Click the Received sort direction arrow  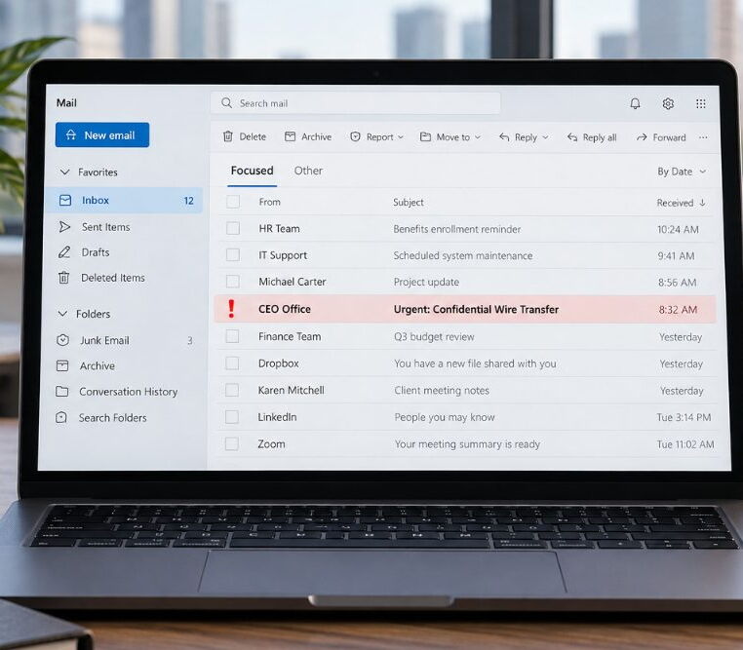click(702, 203)
